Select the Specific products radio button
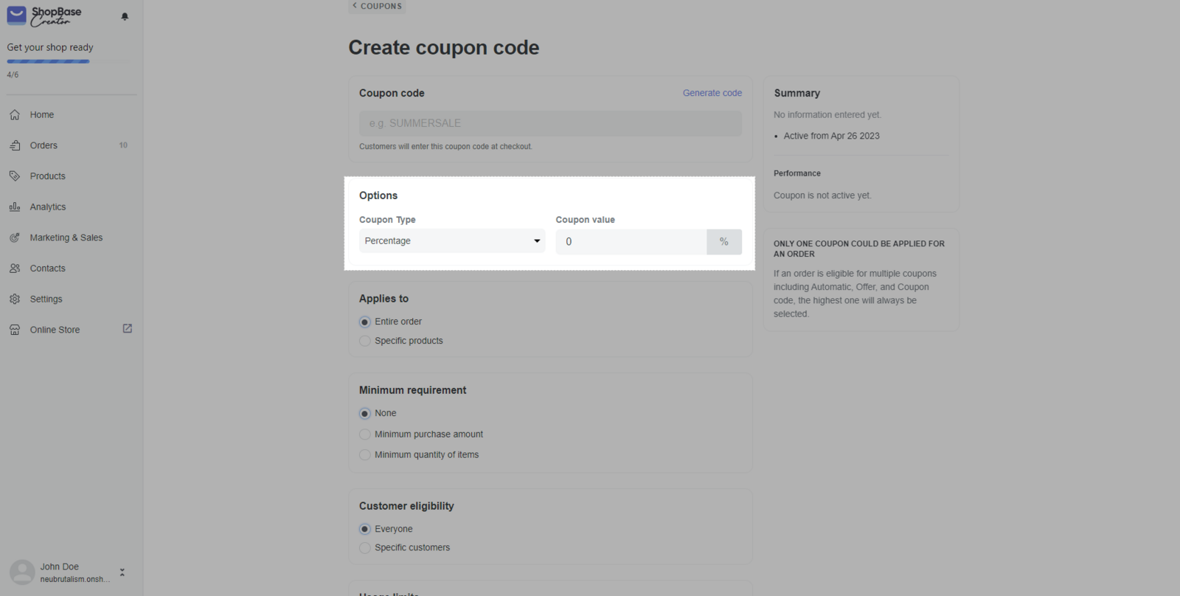This screenshot has width=1180, height=596. point(364,341)
